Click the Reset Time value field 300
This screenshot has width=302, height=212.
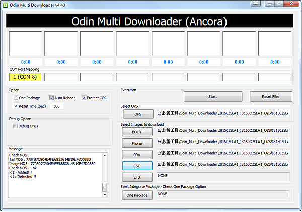click(x=57, y=106)
